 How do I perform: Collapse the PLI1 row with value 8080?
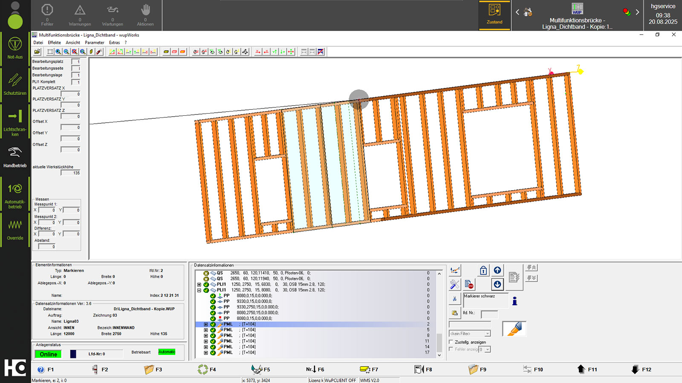199,290
